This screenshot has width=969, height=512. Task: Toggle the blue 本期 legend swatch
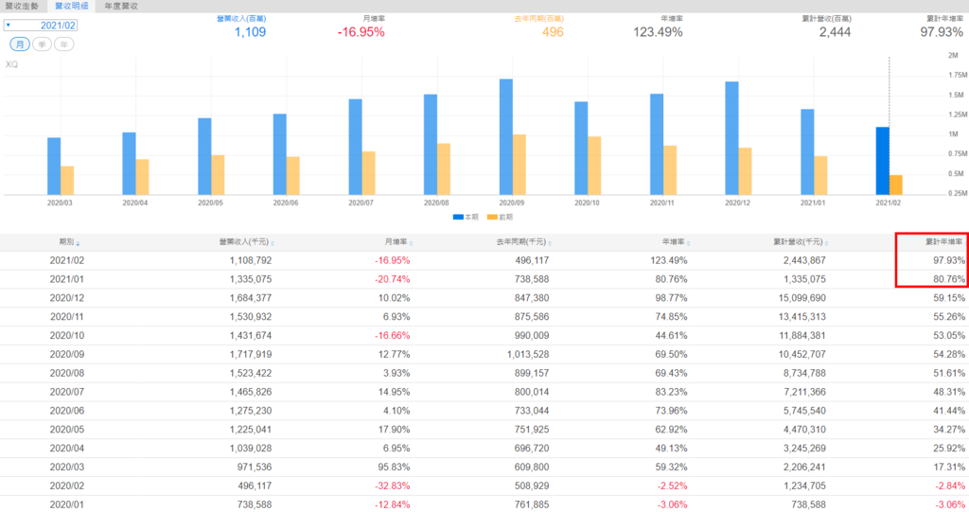click(x=458, y=217)
